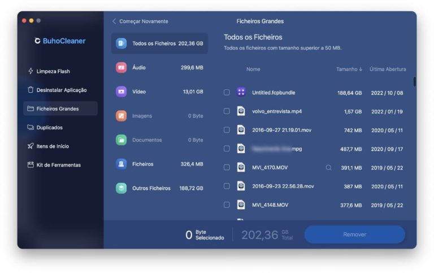Select the Outros Ficheiros stack icon
Image resolution: width=434 pixels, height=273 pixels.
coord(121,188)
